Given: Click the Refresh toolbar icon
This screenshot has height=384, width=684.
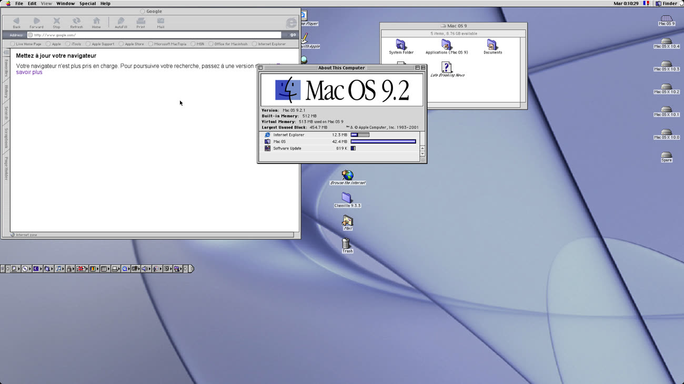Looking at the screenshot, I should 76,23.
